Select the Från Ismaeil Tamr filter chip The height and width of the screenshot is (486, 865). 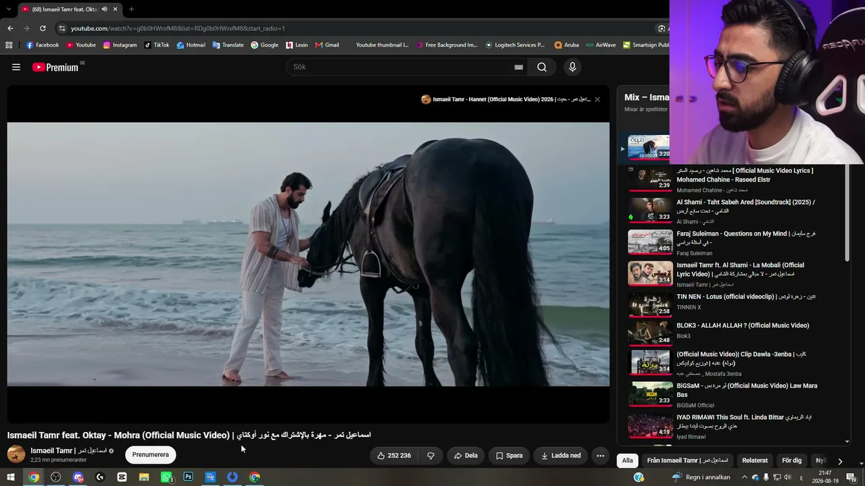coord(687,460)
